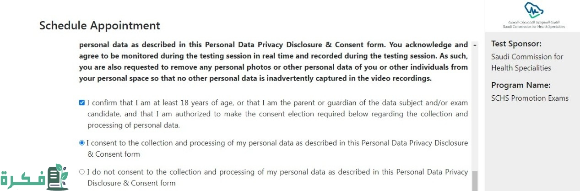Click the Saudi Commission for Health Specialties logo caption
580x191 pixels.
(534, 25)
